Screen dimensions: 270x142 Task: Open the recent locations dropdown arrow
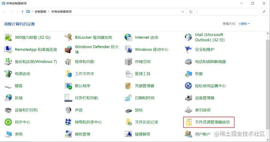click(x=17, y=12)
